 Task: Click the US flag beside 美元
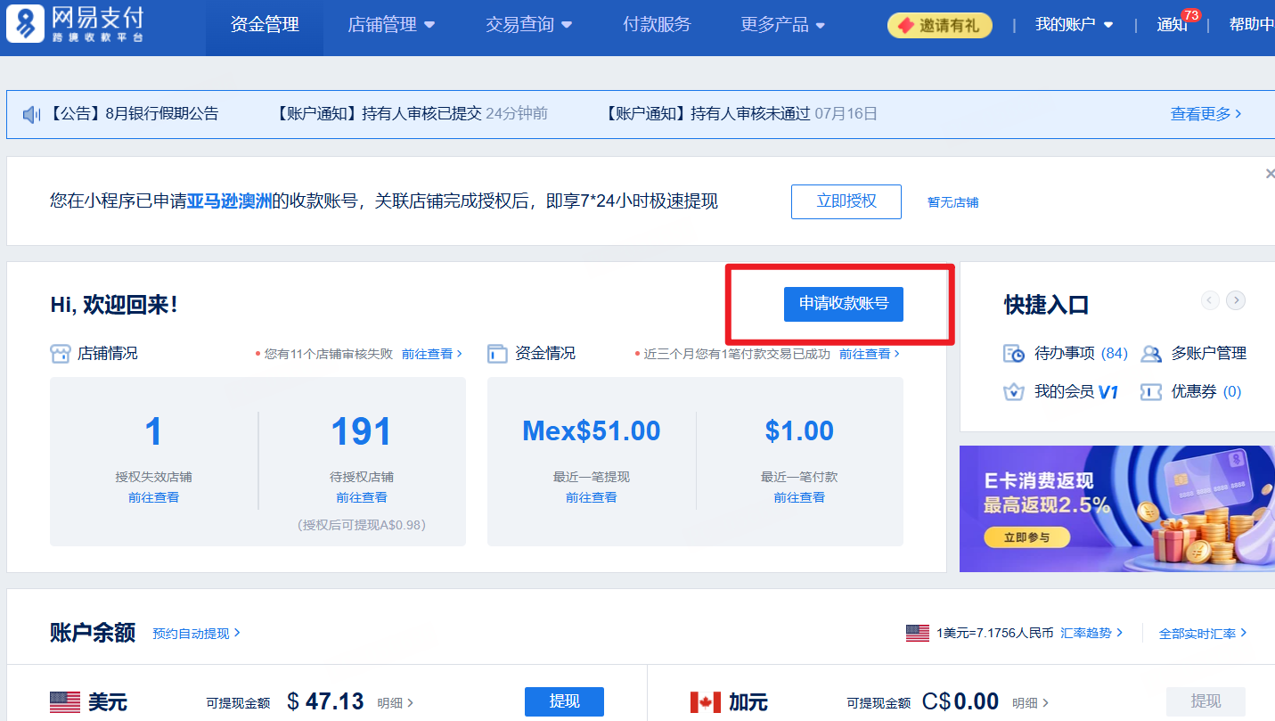tap(64, 702)
